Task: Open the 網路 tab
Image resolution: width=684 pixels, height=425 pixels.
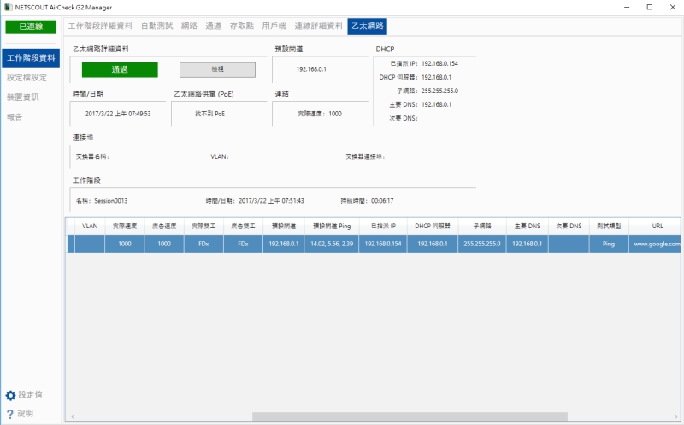Action: point(189,27)
